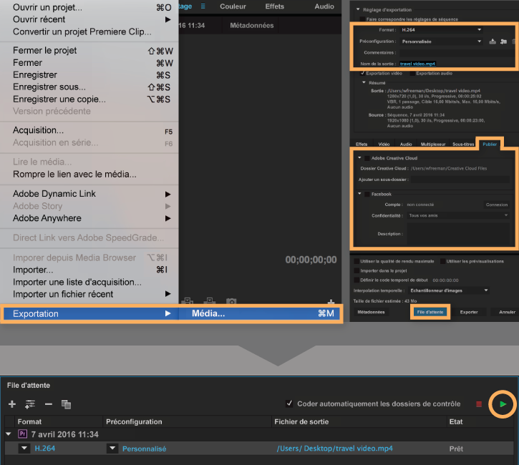Switch to the Sous-titres tab
This screenshot has width=519, height=465.
pos(463,145)
